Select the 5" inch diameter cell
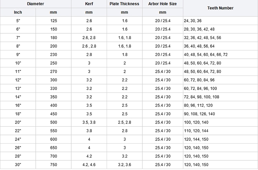Screen dimensions: 258x170 (x=18, y=21)
